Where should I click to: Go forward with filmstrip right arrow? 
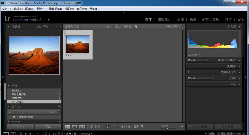[x=30, y=134]
